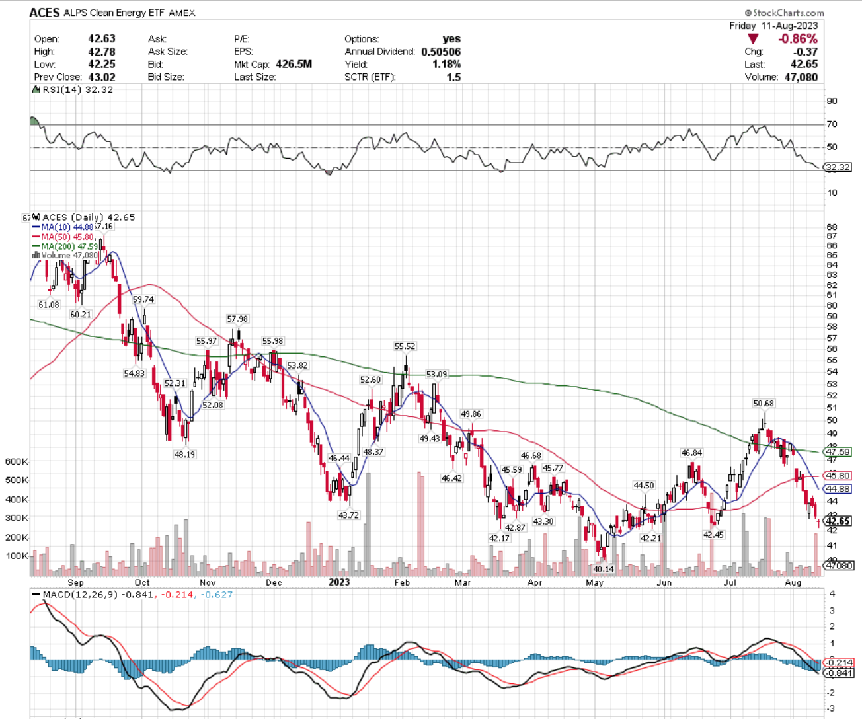Click the date 'Friday 11-Aug-2023'

click(773, 26)
